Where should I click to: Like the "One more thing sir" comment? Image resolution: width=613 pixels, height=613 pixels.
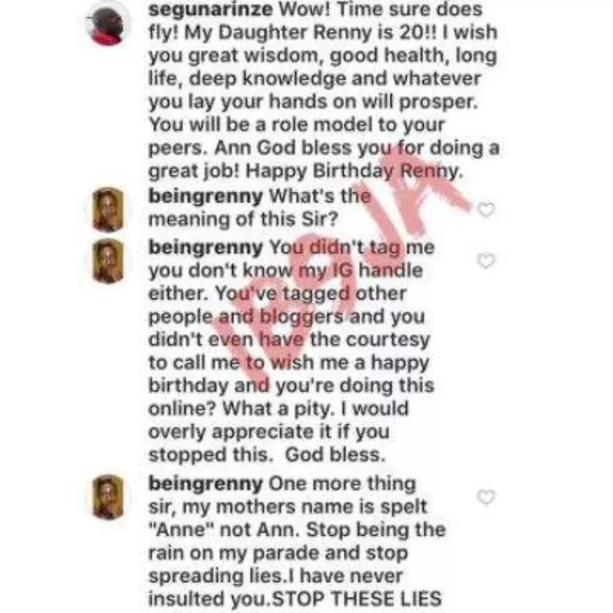pos(486,497)
